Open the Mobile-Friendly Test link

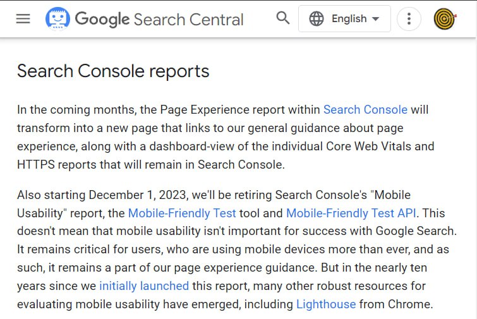(182, 213)
